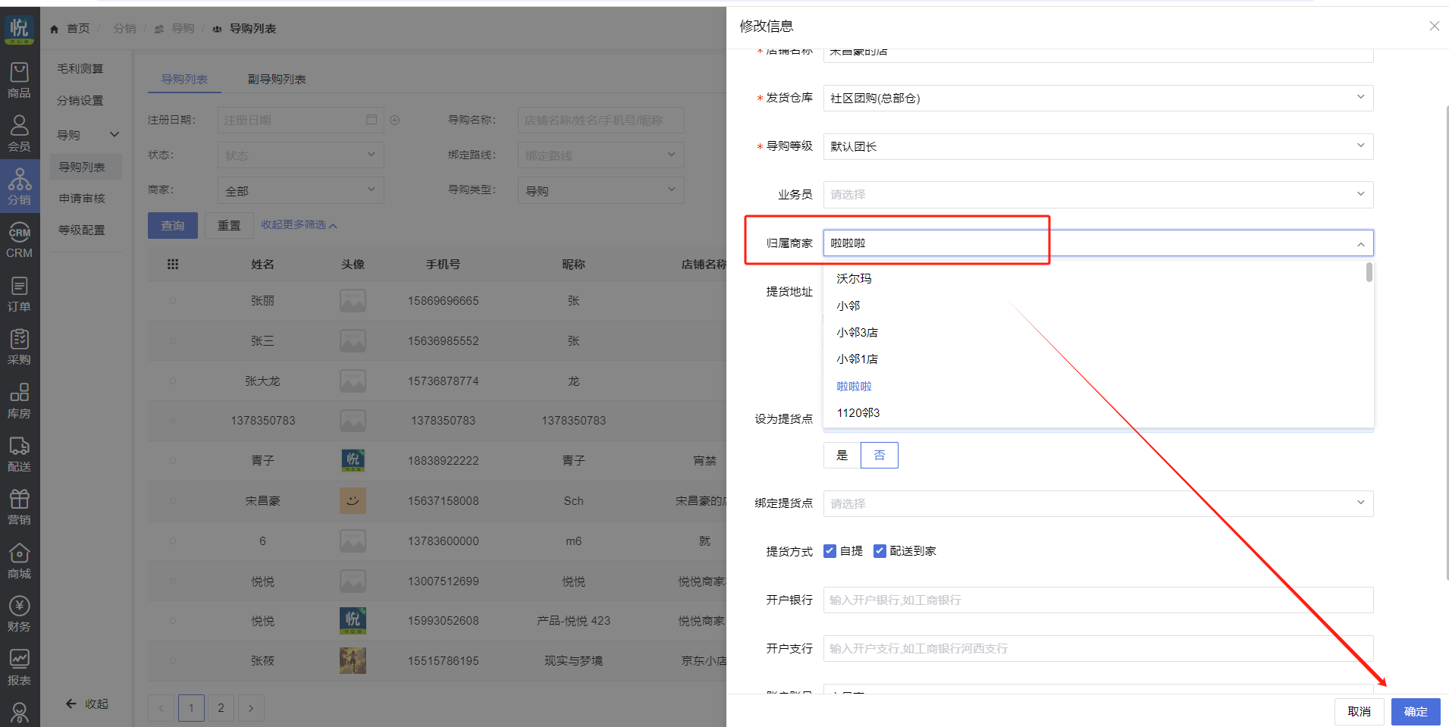Screen dimensions: 1449x727
Task: Open the CRM sidebar module
Action: tap(19, 240)
